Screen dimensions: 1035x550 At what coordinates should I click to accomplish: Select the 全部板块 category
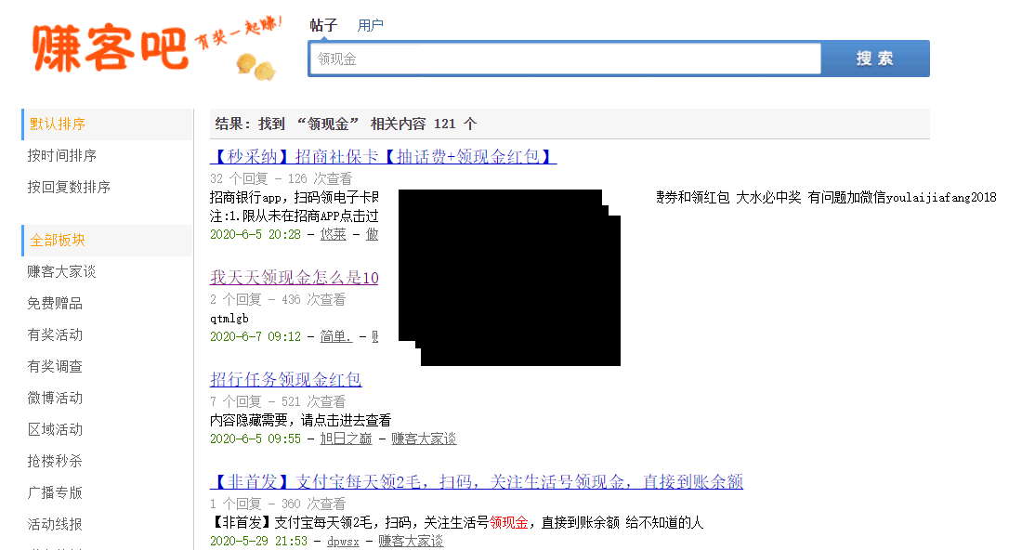[58, 241]
